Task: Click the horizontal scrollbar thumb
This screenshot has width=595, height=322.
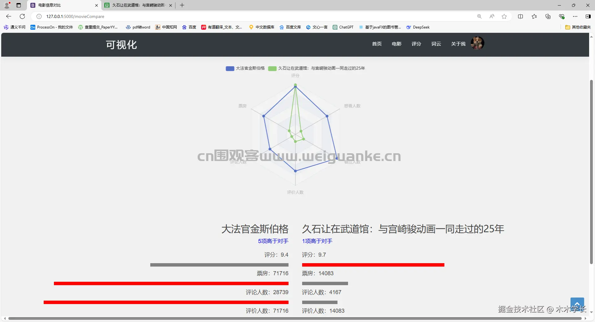Action: click(295, 318)
